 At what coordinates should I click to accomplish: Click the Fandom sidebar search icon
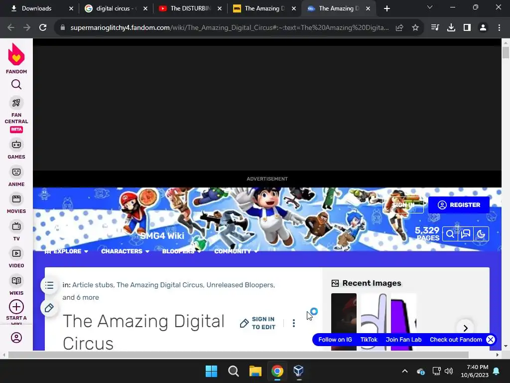16,85
